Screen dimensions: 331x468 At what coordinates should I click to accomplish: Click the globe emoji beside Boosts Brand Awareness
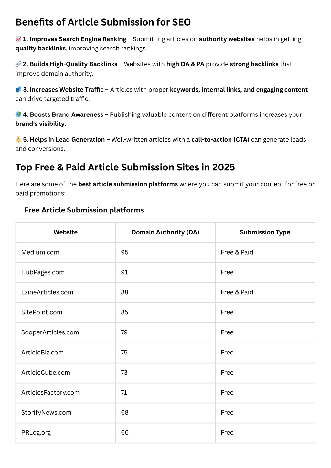18,114
